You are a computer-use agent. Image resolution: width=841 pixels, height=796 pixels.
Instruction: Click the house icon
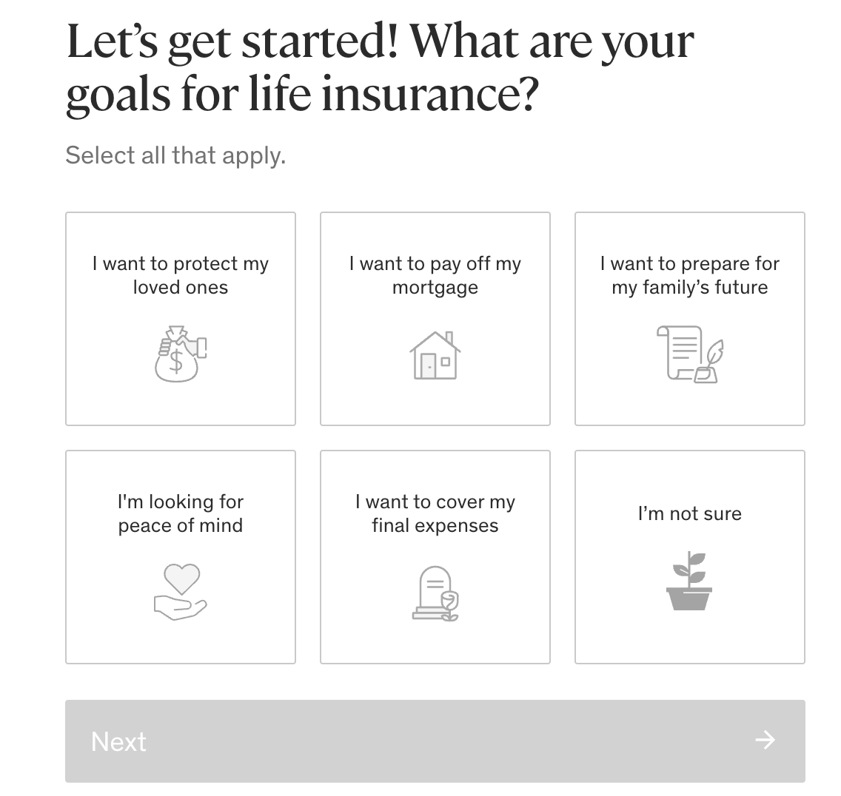coord(435,355)
